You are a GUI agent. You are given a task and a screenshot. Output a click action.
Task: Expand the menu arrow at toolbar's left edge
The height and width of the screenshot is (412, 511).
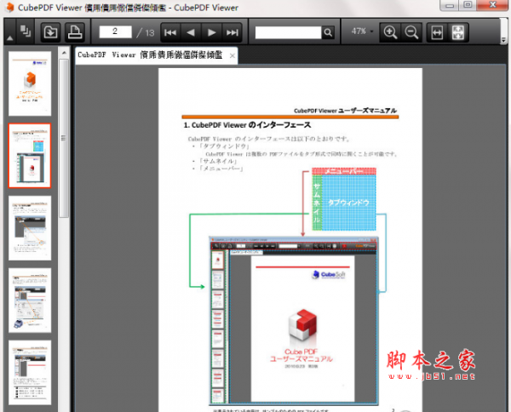point(9,34)
